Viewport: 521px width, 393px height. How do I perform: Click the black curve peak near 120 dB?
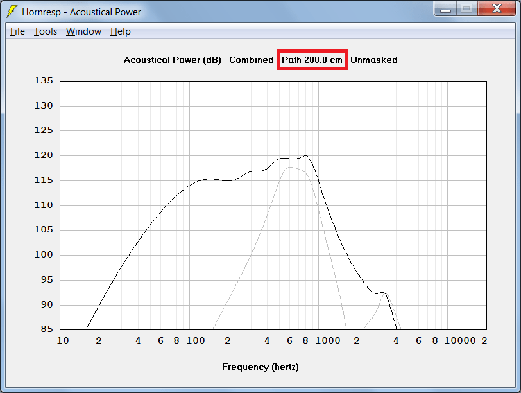306,155
